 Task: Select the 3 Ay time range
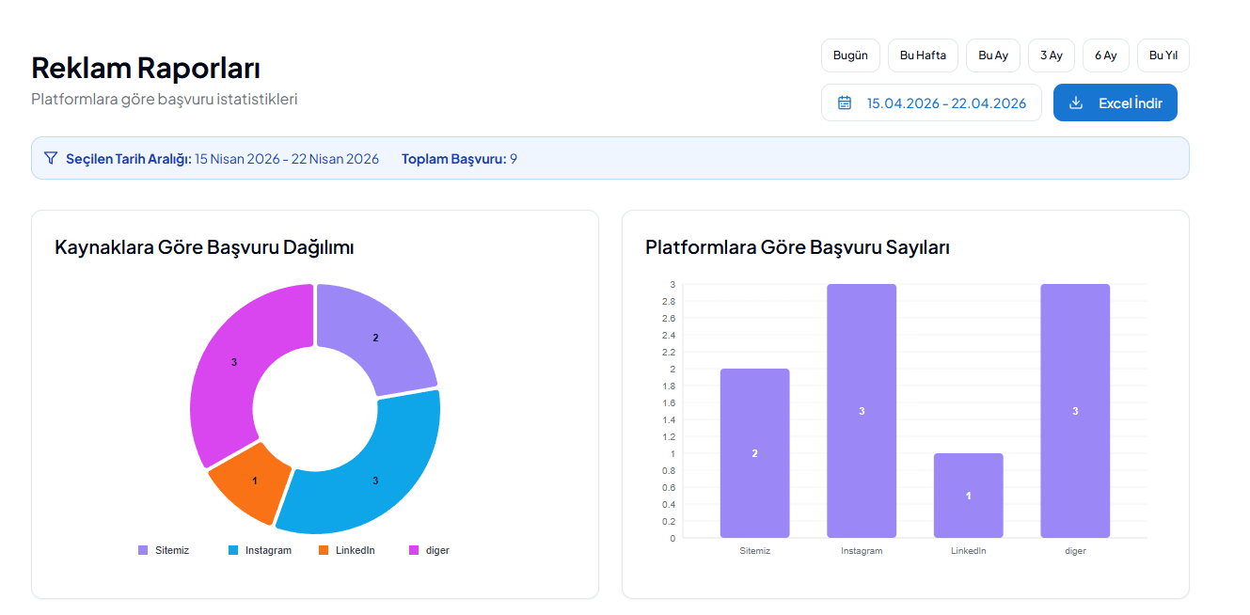point(1052,55)
